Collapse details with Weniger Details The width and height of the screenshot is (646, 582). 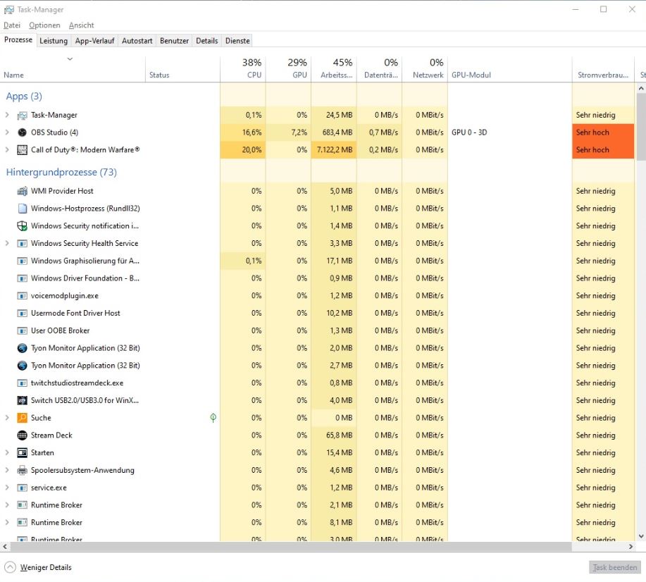[x=38, y=567]
